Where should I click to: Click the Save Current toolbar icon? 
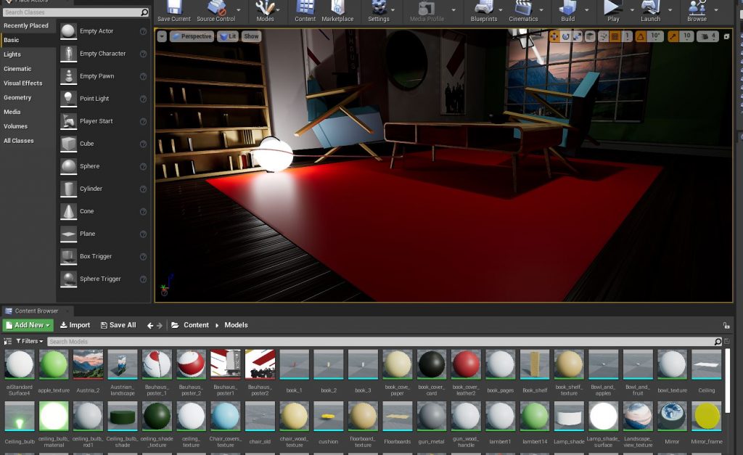click(174, 10)
